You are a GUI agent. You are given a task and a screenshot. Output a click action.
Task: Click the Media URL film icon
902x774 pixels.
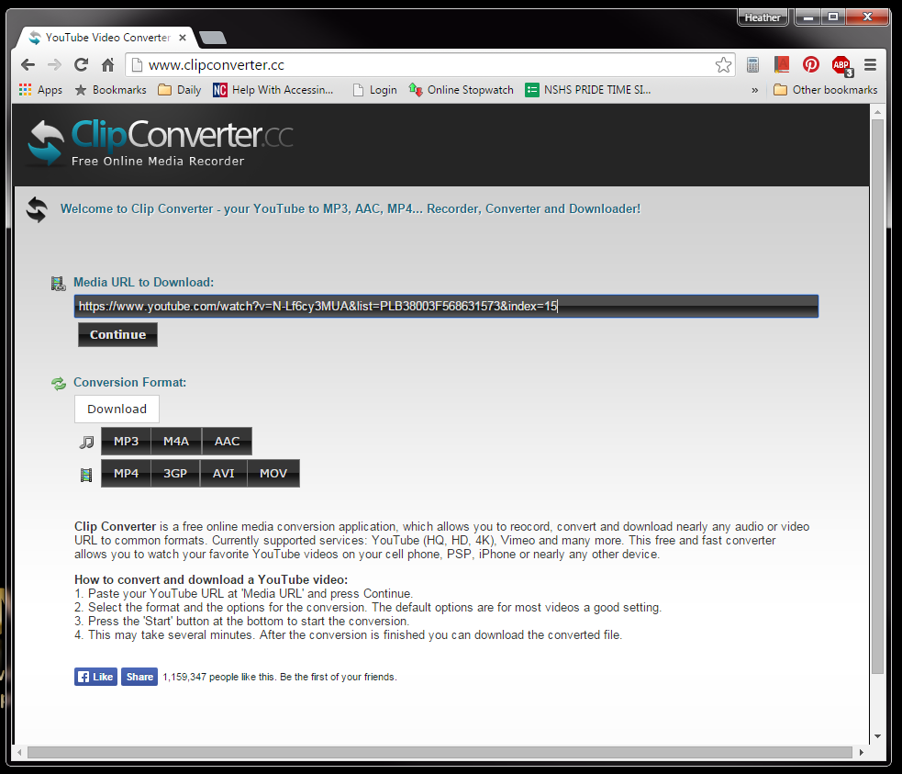coord(58,283)
